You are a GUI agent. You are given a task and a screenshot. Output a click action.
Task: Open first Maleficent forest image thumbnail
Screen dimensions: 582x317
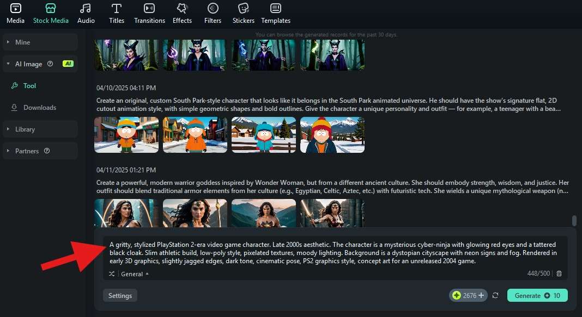126,55
